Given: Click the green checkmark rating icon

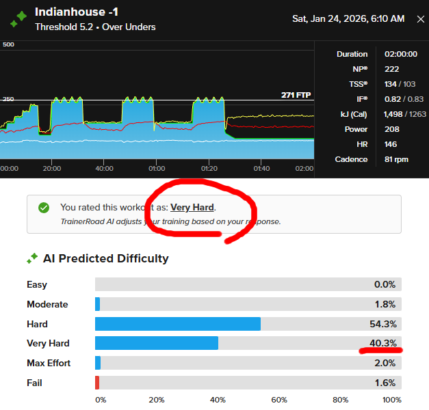Looking at the screenshot, I should 44,207.
